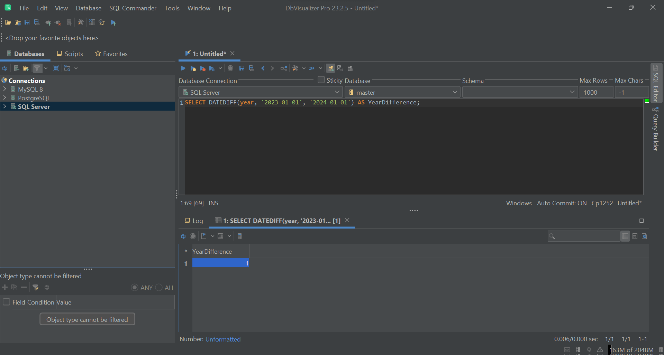This screenshot has height=355, width=664.
Task: Open the master Database dropdown
Action: click(x=454, y=92)
